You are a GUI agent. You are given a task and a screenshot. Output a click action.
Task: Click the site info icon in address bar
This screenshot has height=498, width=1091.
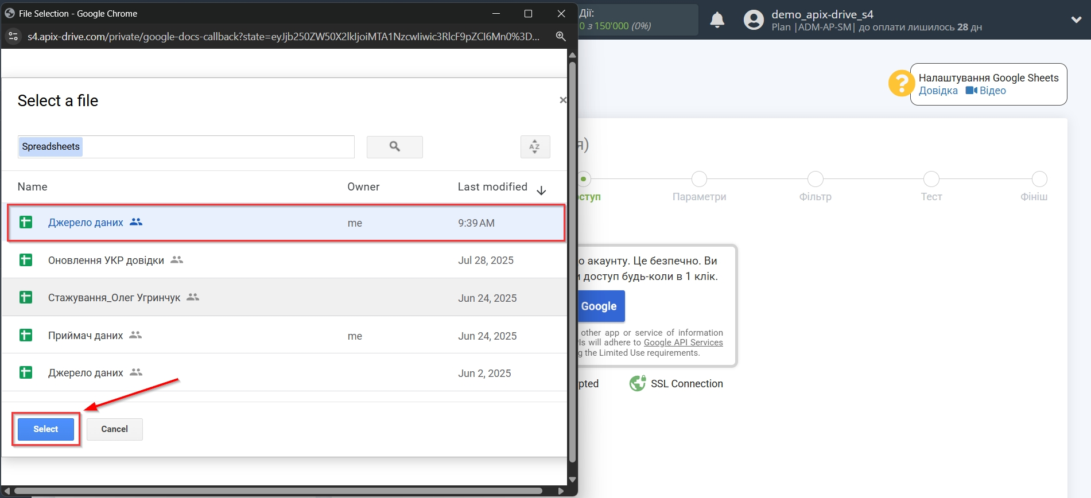[13, 36]
